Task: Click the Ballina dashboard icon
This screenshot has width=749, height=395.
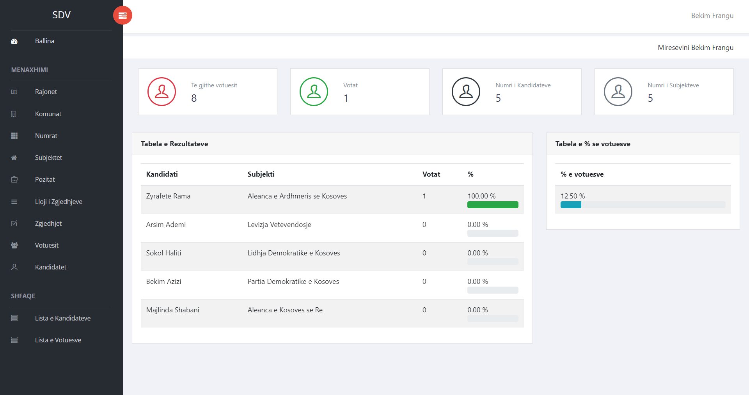Action: tap(14, 41)
